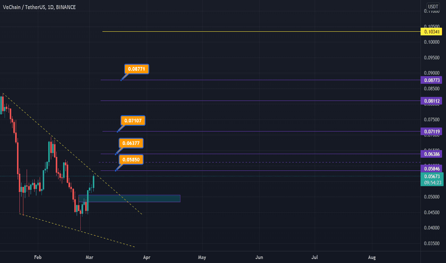Click the purple 0.08773 price label

tap(431, 80)
